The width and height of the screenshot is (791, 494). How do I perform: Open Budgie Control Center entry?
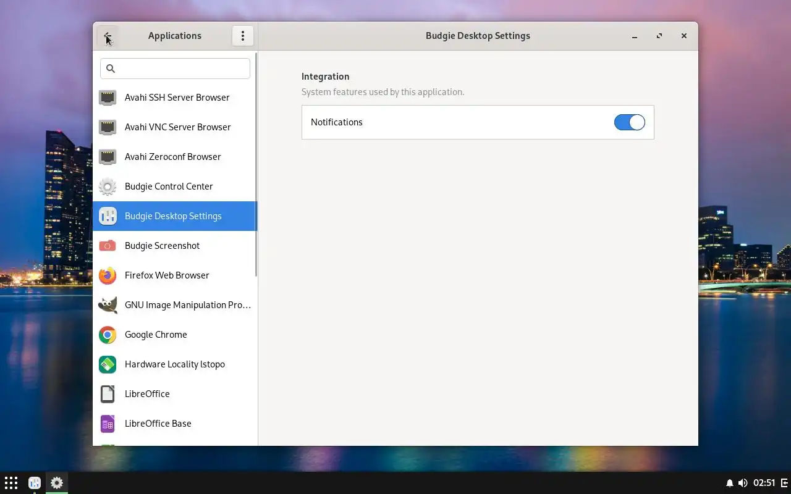pos(175,186)
